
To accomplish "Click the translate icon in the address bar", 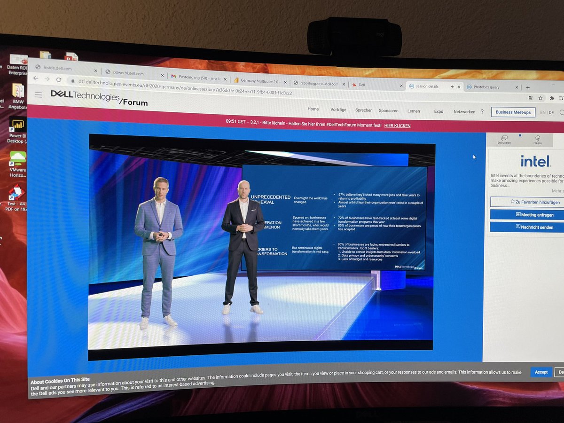I will (531, 98).
